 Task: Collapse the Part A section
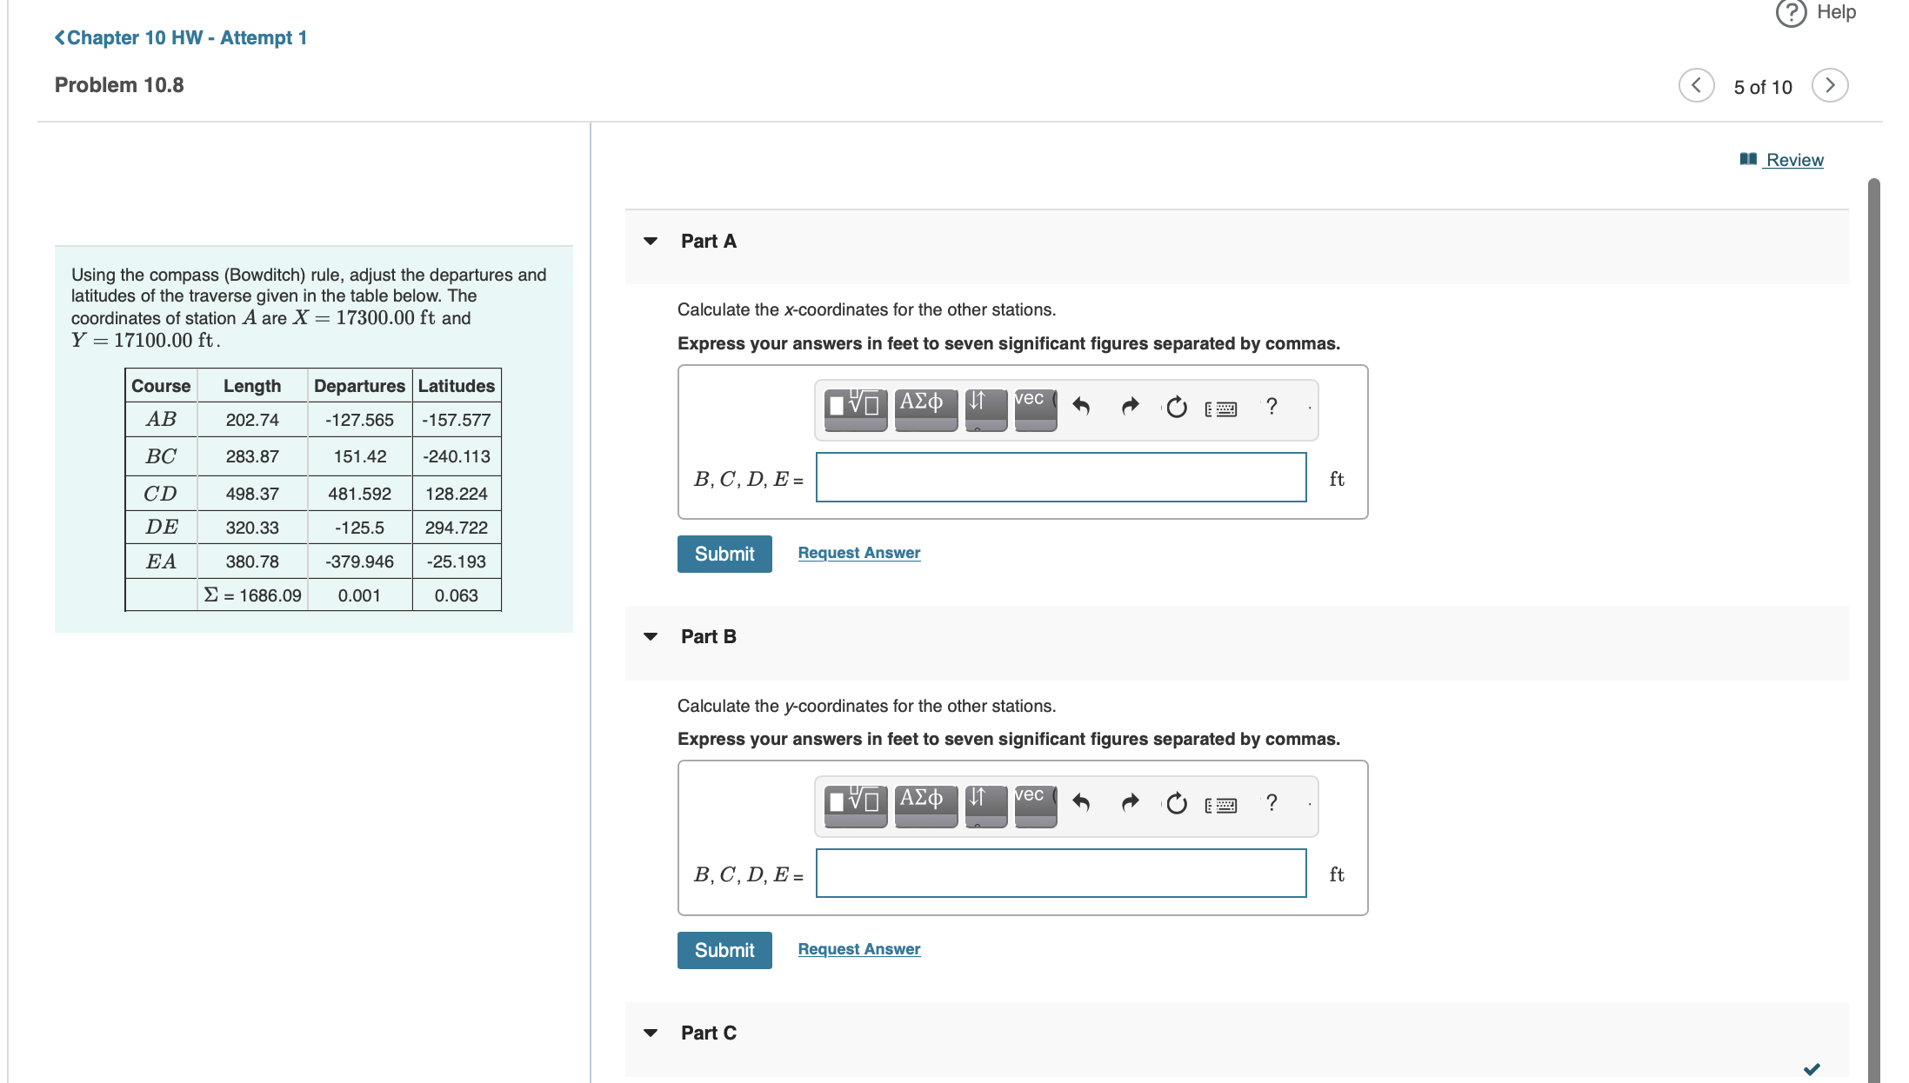click(x=651, y=241)
